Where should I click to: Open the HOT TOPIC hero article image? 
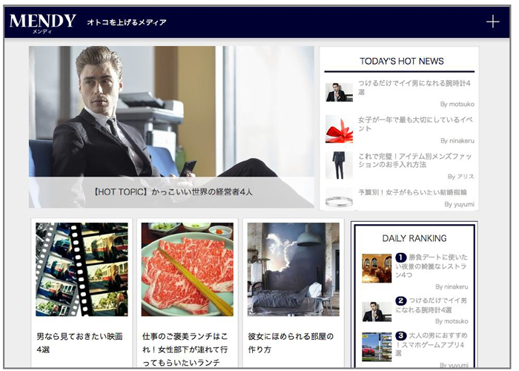[x=171, y=127]
